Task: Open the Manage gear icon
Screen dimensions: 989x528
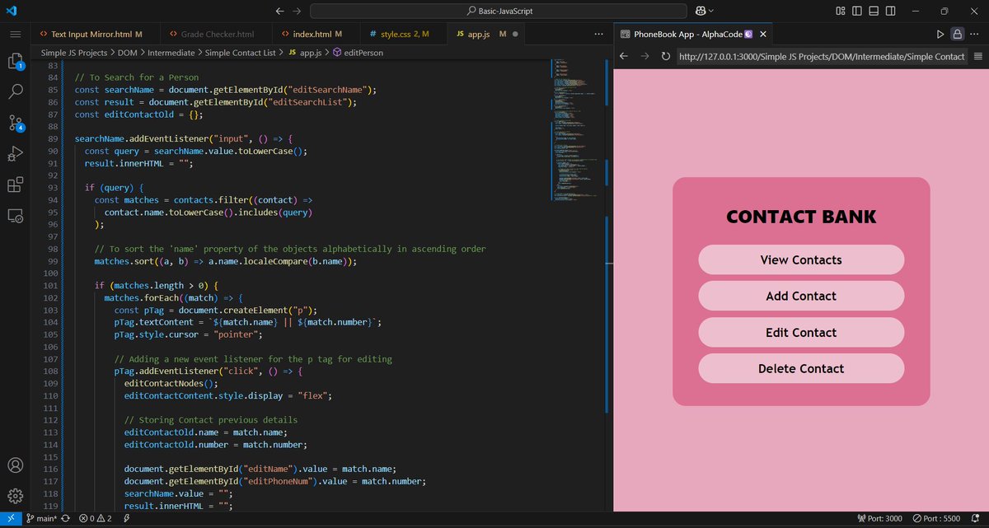Action: pos(15,496)
